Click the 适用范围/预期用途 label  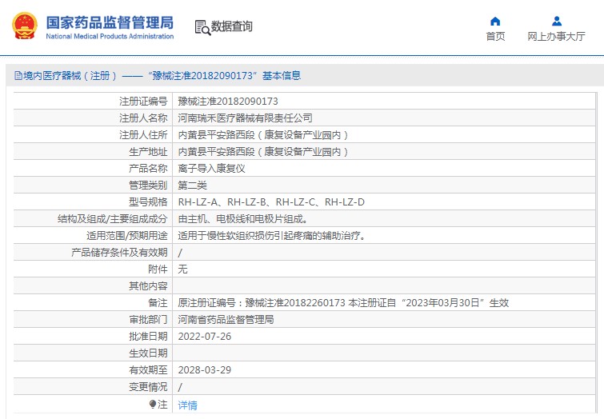[127, 235]
